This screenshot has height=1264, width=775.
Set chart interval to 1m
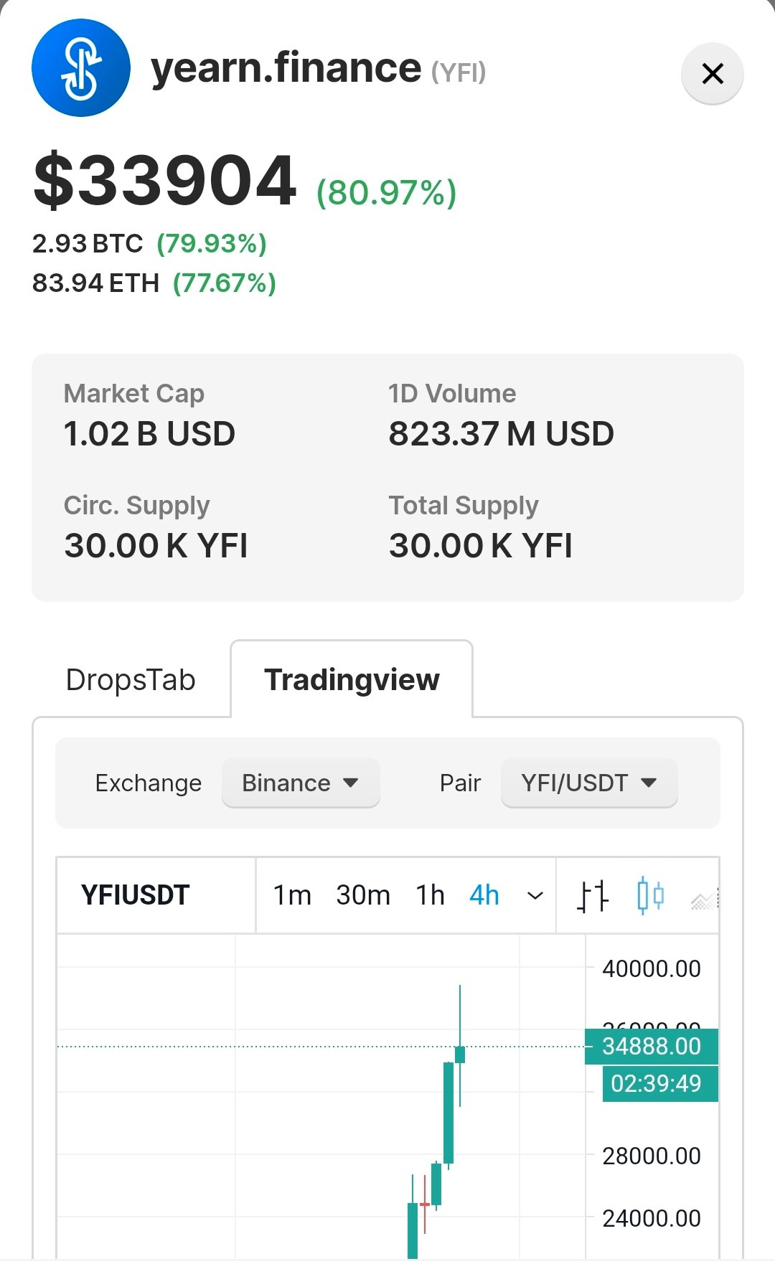tap(292, 896)
